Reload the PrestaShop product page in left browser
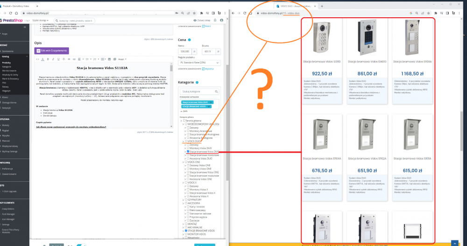This screenshot has width=467, height=246. (10, 13)
